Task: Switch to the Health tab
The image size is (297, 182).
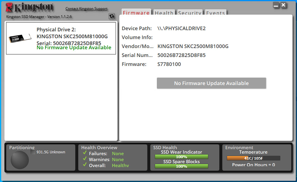Action: (164, 12)
